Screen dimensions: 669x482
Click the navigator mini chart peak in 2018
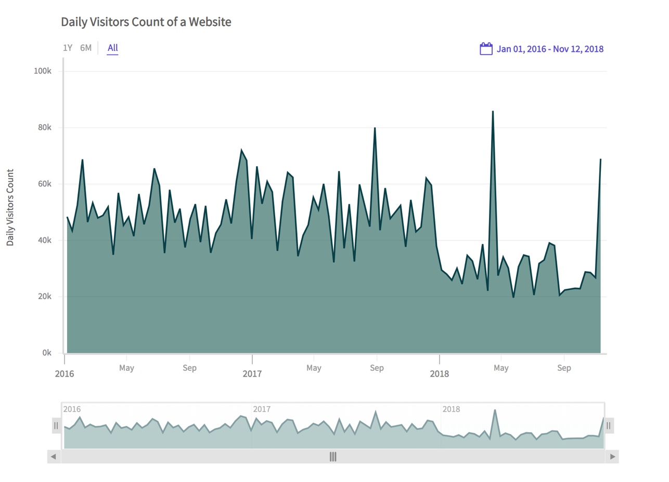(495, 410)
